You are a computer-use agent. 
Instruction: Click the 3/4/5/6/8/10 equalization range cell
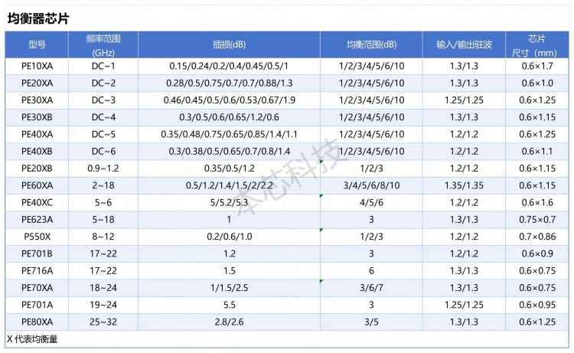371,185
